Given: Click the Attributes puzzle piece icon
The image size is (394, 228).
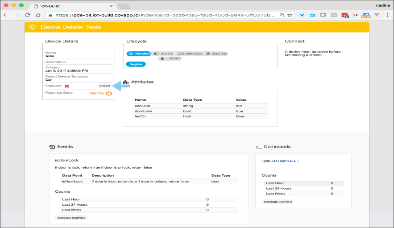Looking at the screenshot, I should 126,82.
